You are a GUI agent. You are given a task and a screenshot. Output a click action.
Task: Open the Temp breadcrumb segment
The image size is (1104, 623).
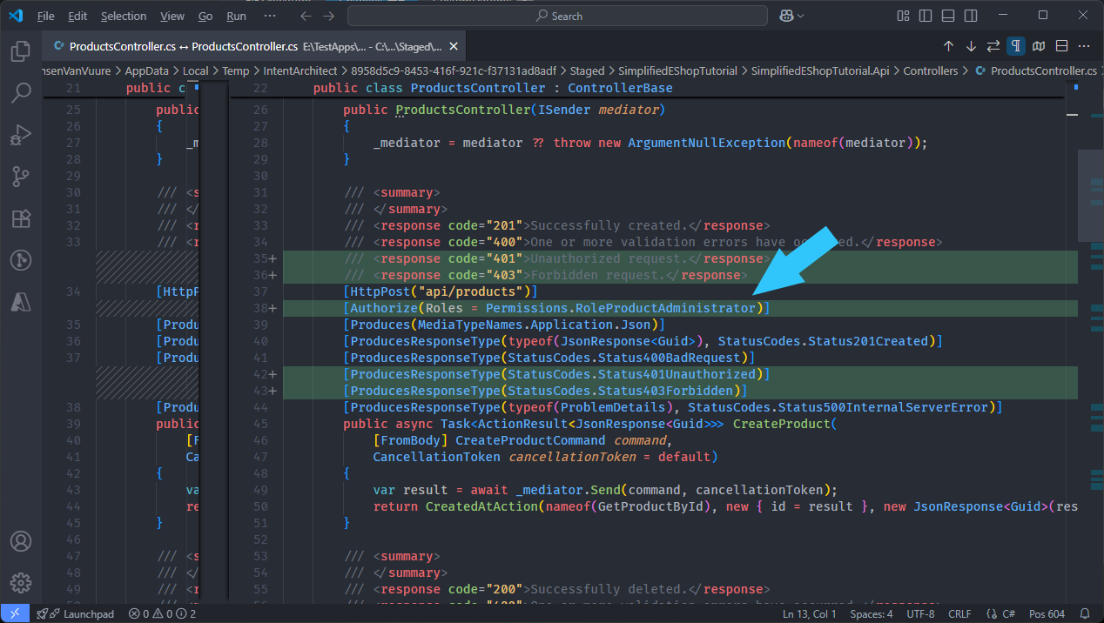(x=235, y=71)
